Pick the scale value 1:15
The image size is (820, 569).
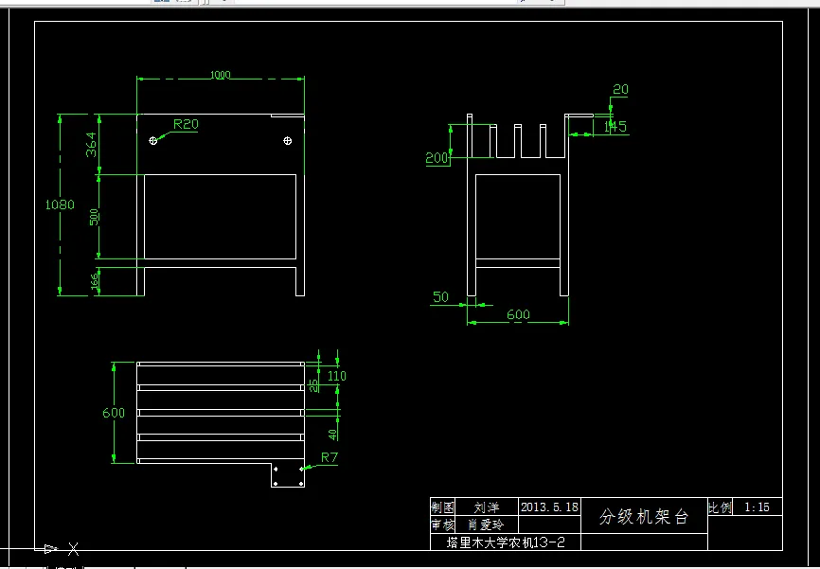coord(757,507)
